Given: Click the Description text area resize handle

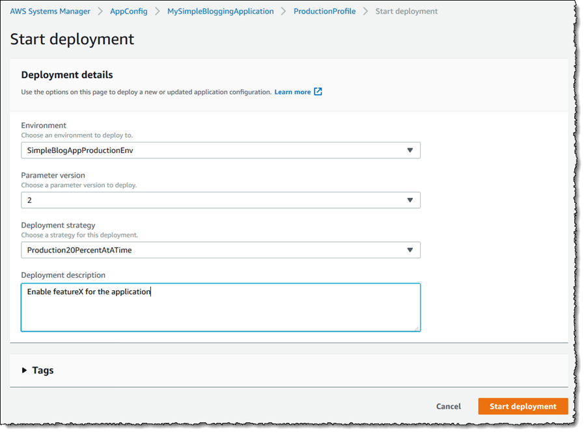Looking at the screenshot, I should [416, 329].
